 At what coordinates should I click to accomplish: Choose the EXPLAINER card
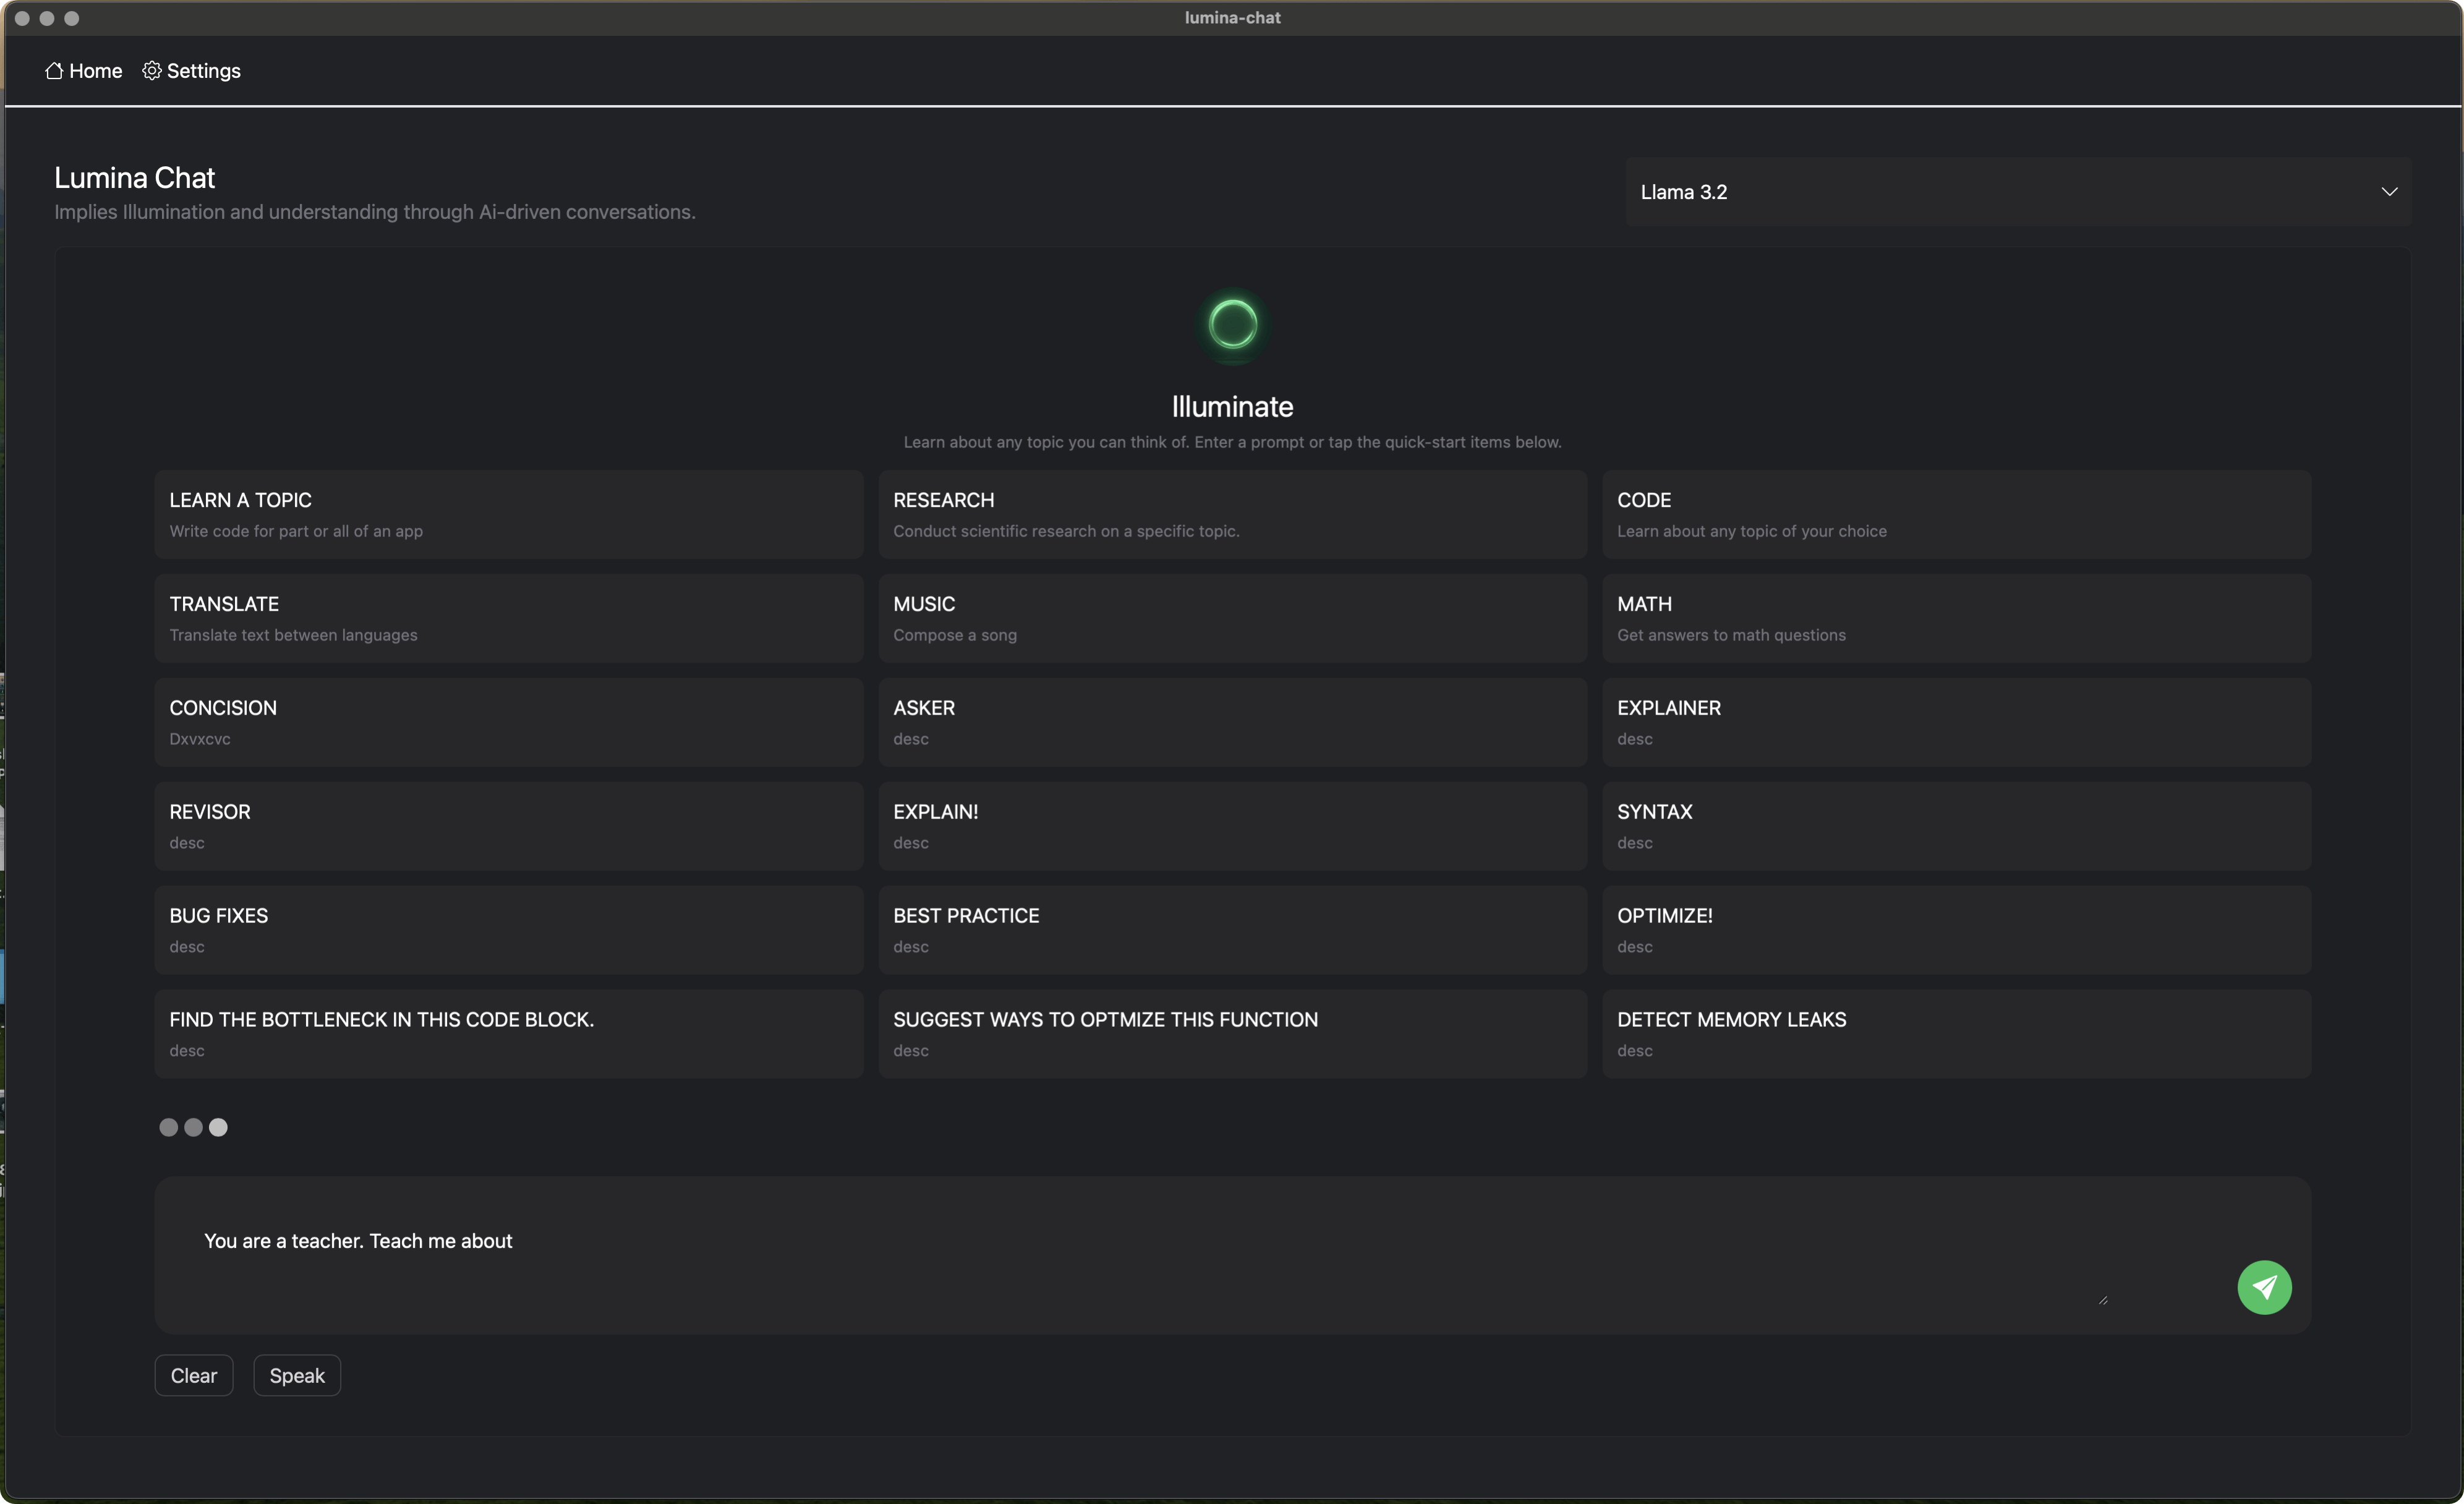pyautogui.click(x=1956, y=722)
